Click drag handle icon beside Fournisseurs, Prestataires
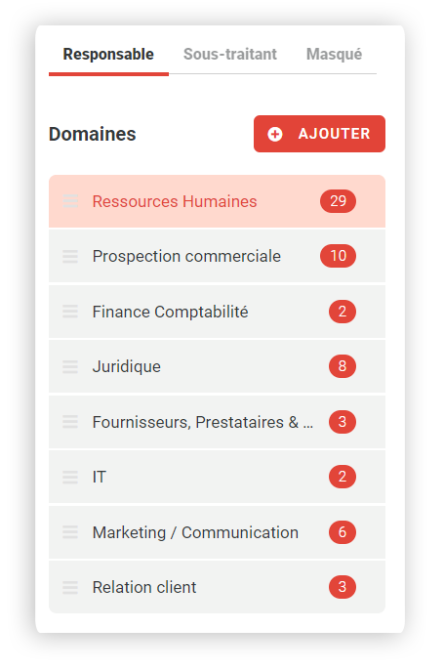Image resolution: width=444 pixels, height=671 pixels. (x=70, y=422)
